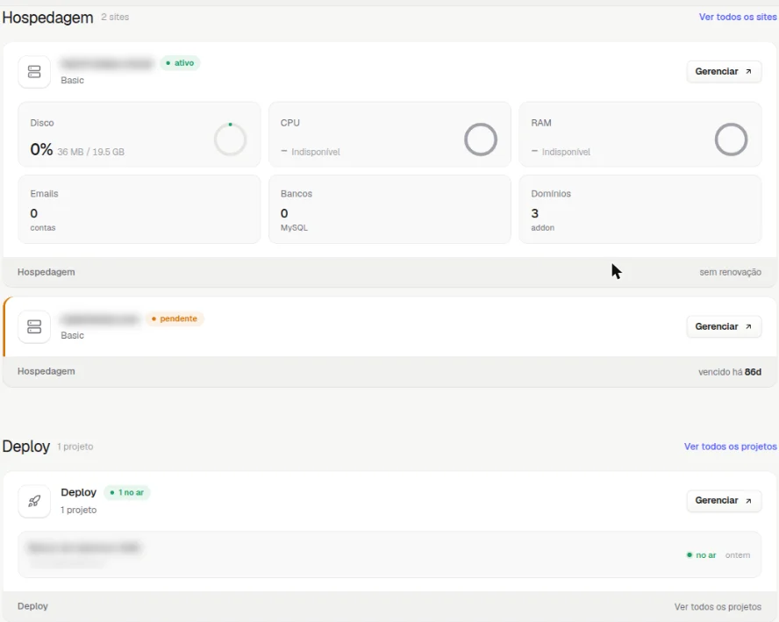This screenshot has height=622, width=779.
Task: Click the Hospedagem section heading
Action: pyautogui.click(x=47, y=18)
